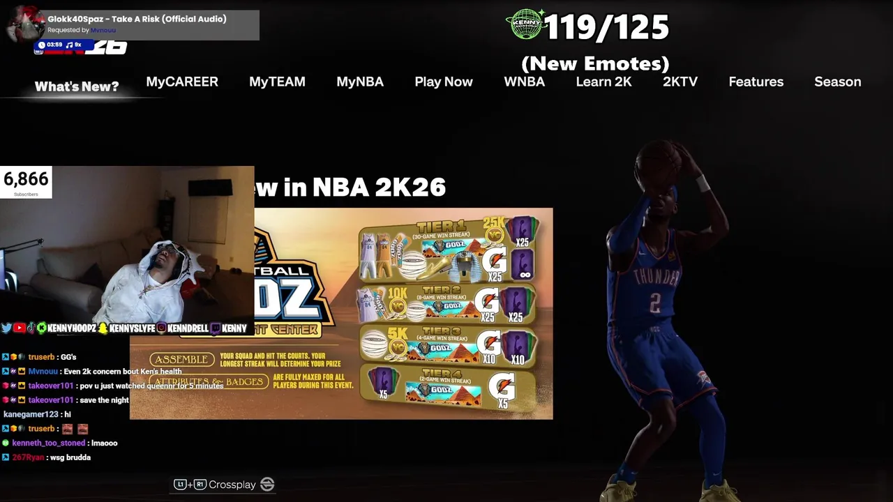The image size is (893, 502).
Task: Click the 10K VC coin in Tier 2
Action: pyautogui.click(x=398, y=306)
